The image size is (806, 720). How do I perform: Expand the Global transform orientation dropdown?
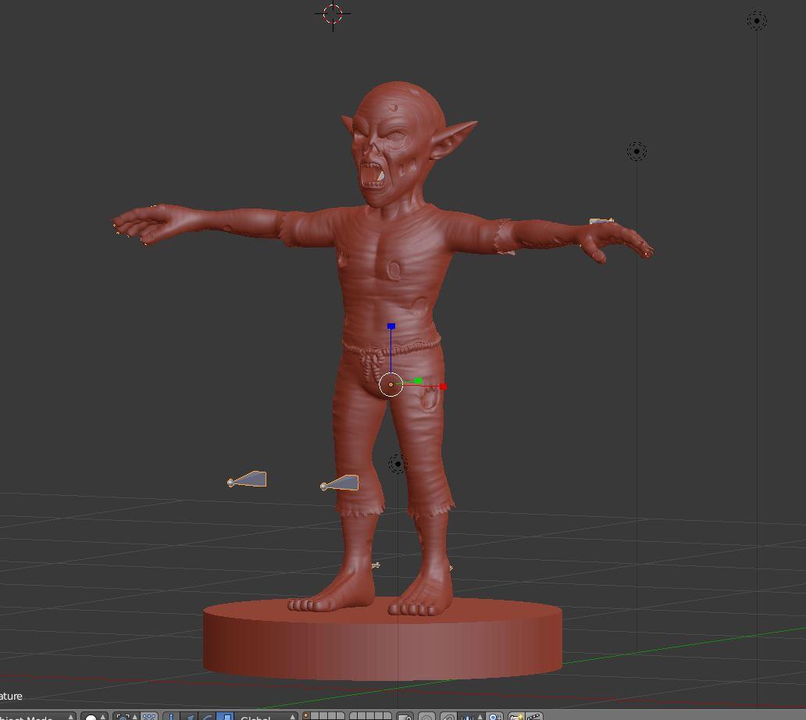click(267, 717)
